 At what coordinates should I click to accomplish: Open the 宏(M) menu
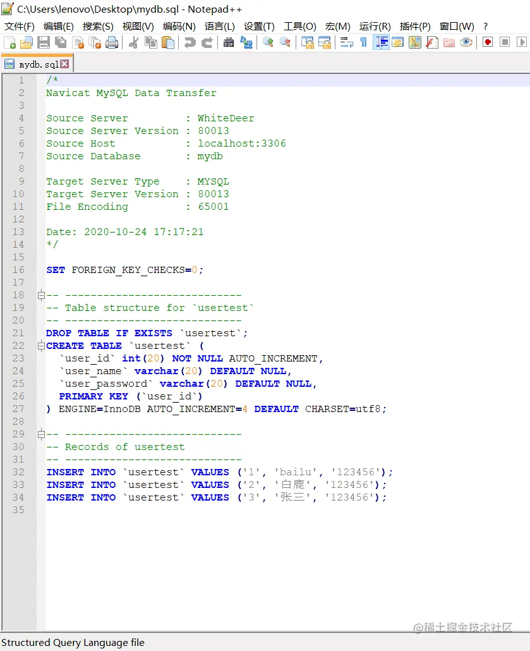pos(338,27)
